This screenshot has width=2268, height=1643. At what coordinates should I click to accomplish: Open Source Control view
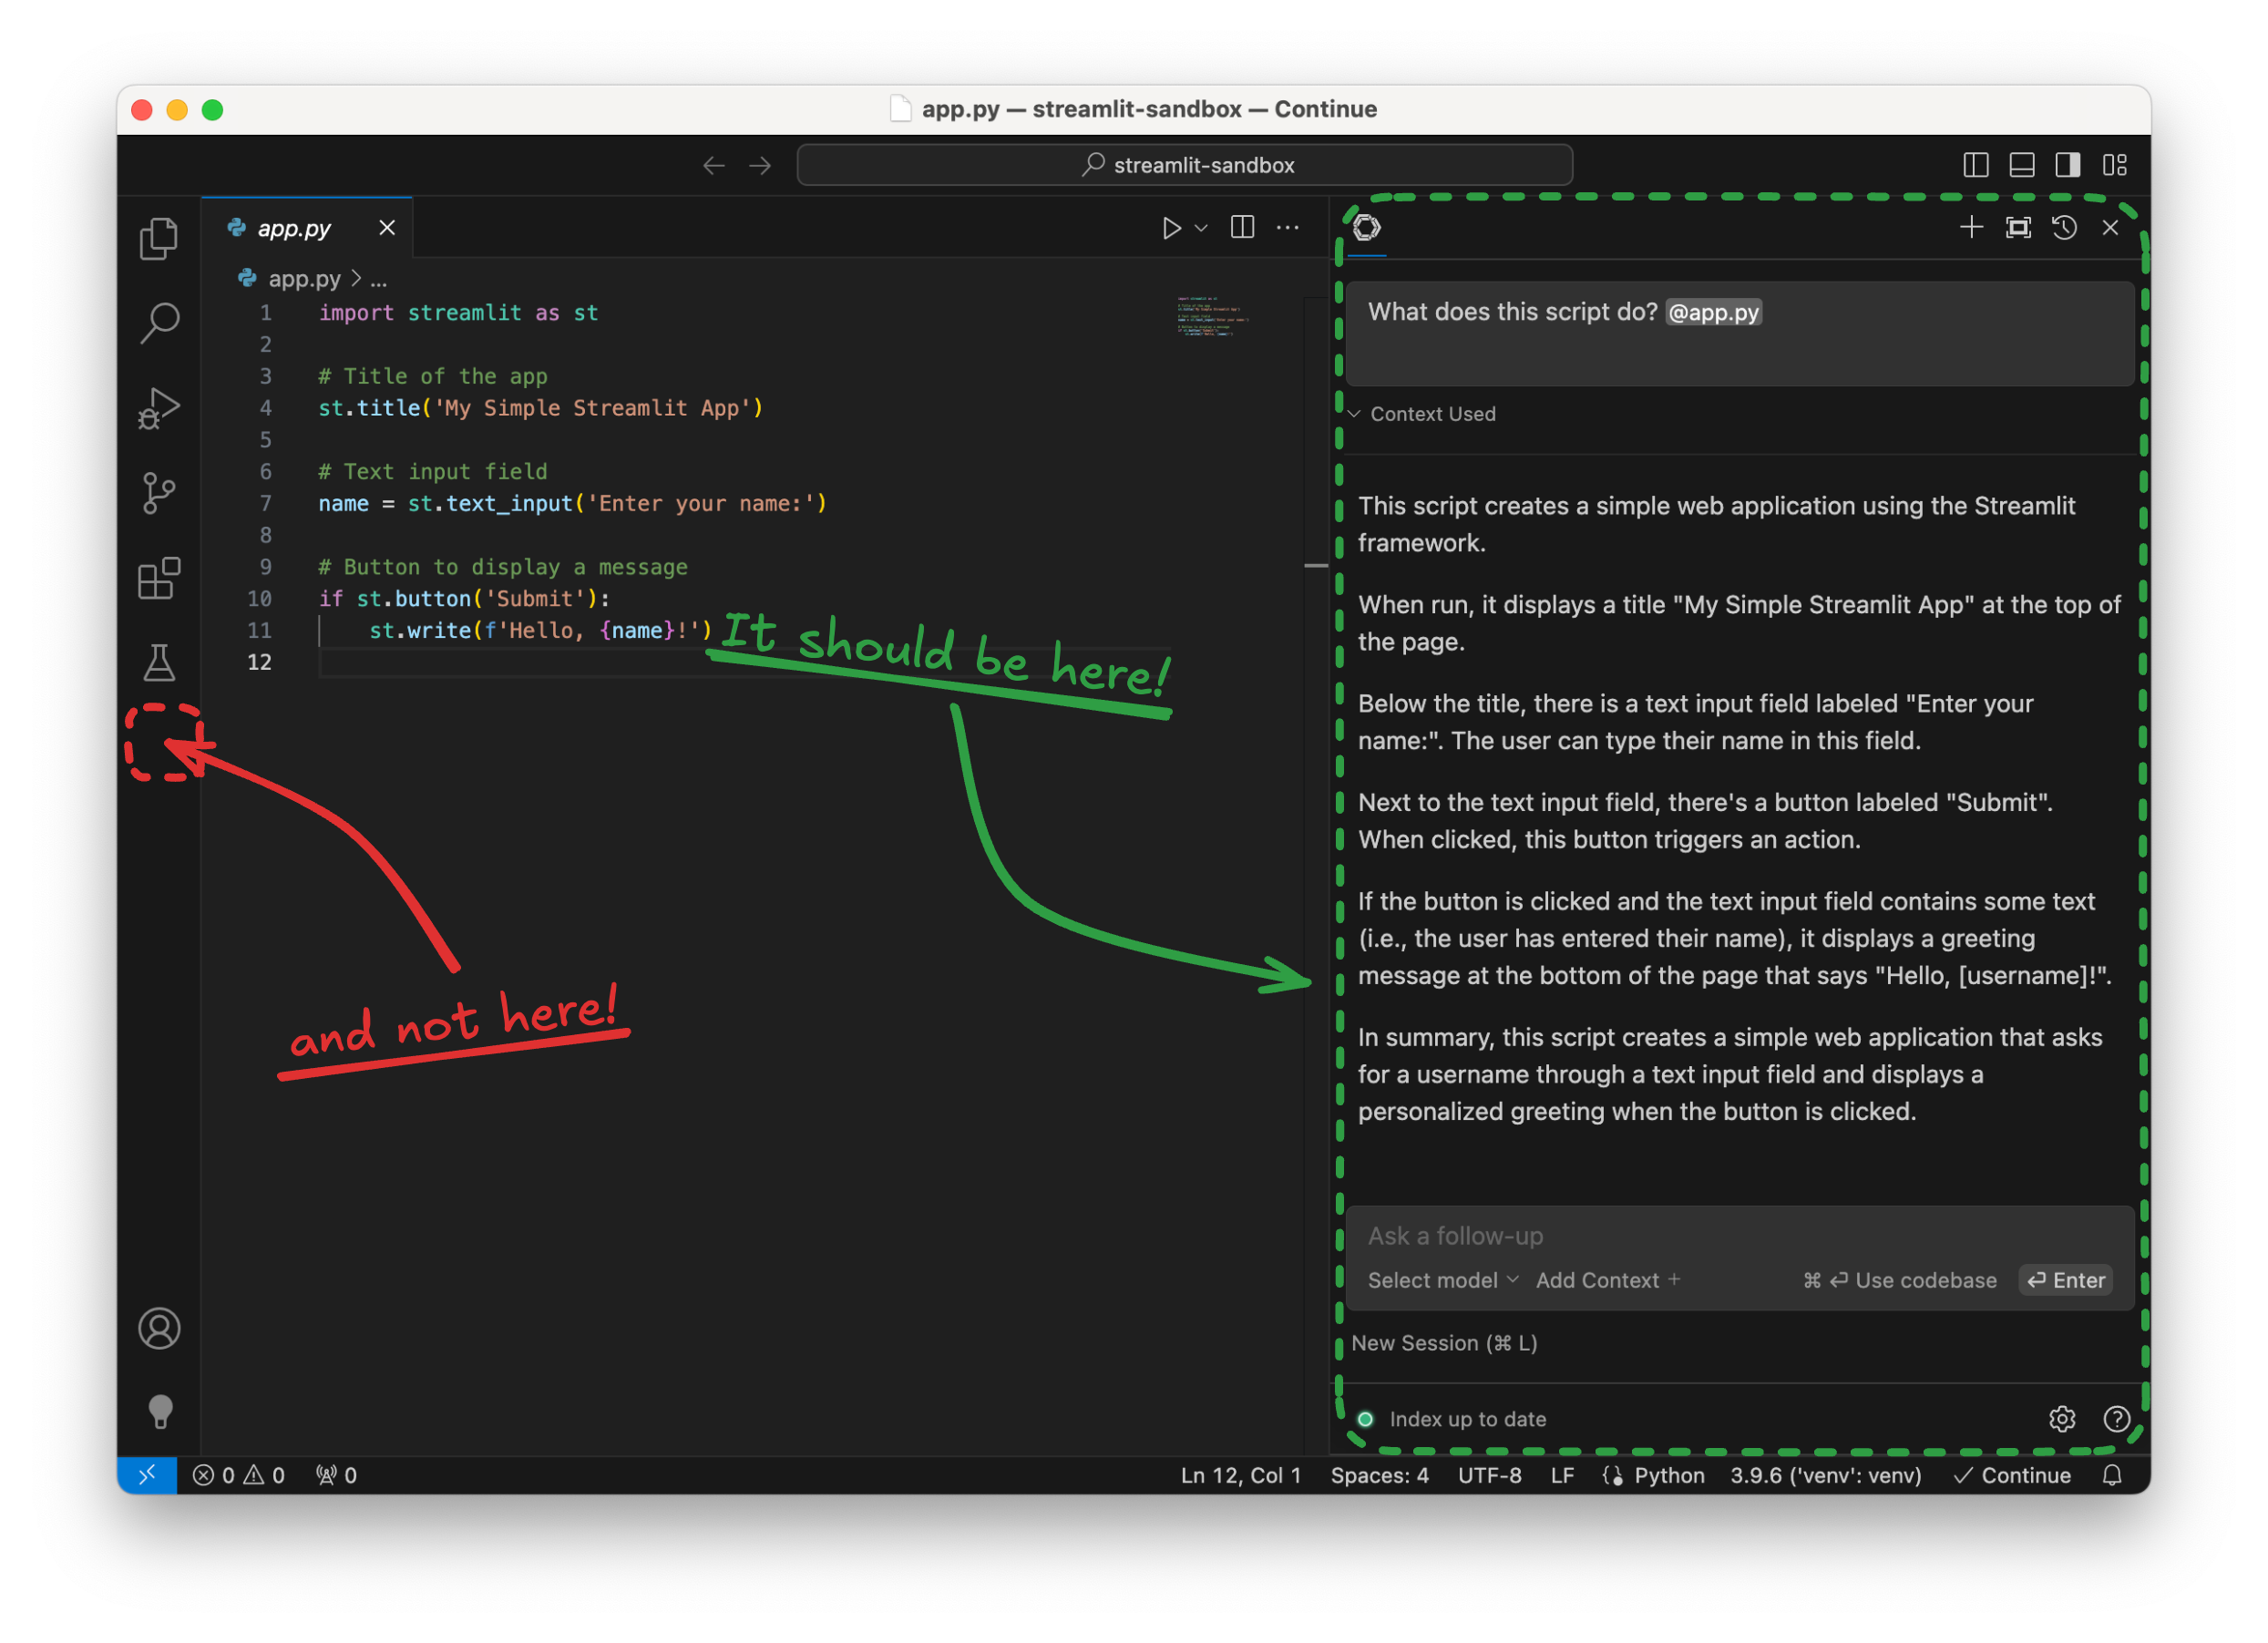click(x=159, y=493)
